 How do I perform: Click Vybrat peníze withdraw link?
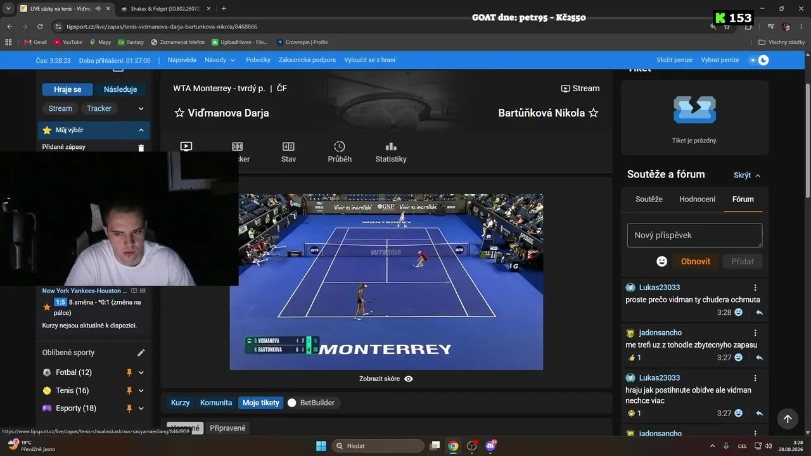pos(720,60)
